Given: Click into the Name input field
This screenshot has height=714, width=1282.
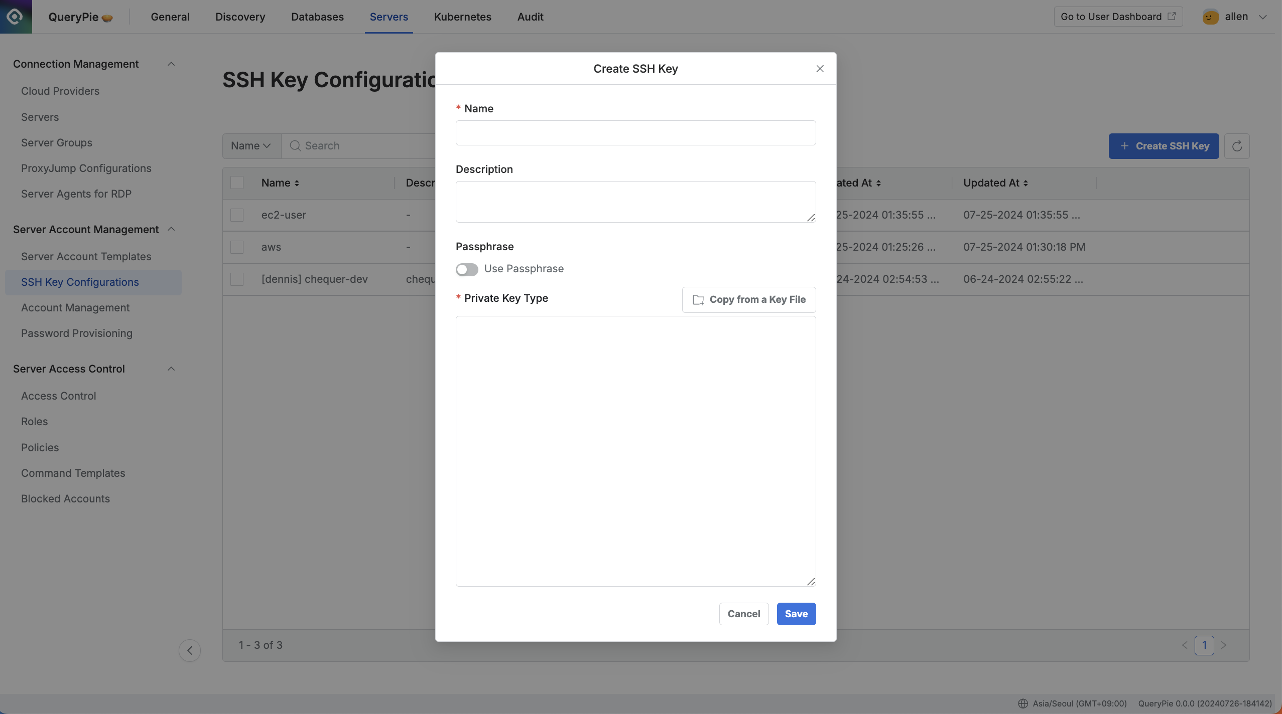Looking at the screenshot, I should click(x=635, y=133).
